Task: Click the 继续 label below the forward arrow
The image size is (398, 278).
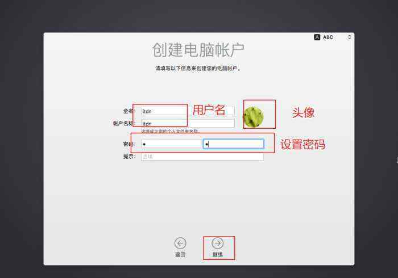Action: click(x=218, y=255)
